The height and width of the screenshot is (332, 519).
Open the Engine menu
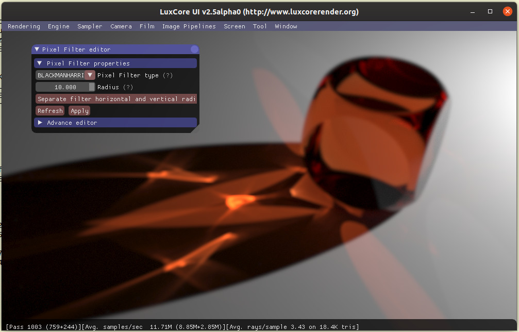tap(59, 26)
